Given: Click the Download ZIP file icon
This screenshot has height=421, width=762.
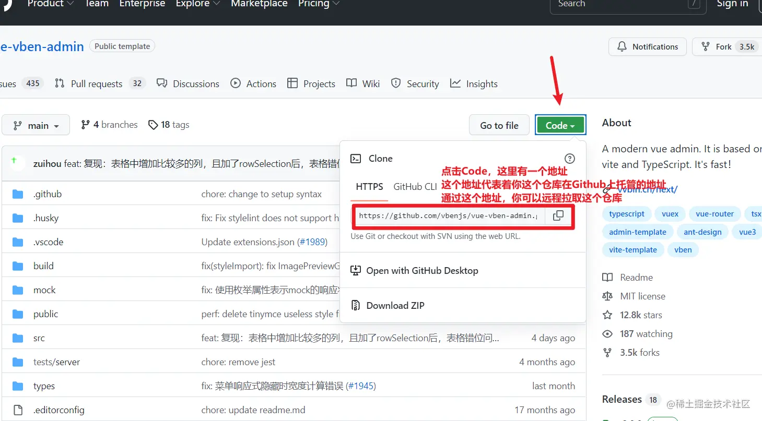Looking at the screenshot, I should point(356,306).
